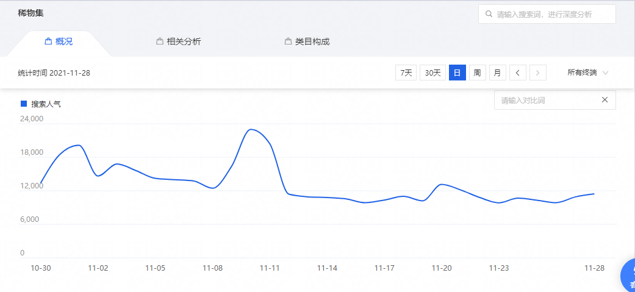Go to next period arrow
Screen dimensions: 635x292
click(537, 73)
